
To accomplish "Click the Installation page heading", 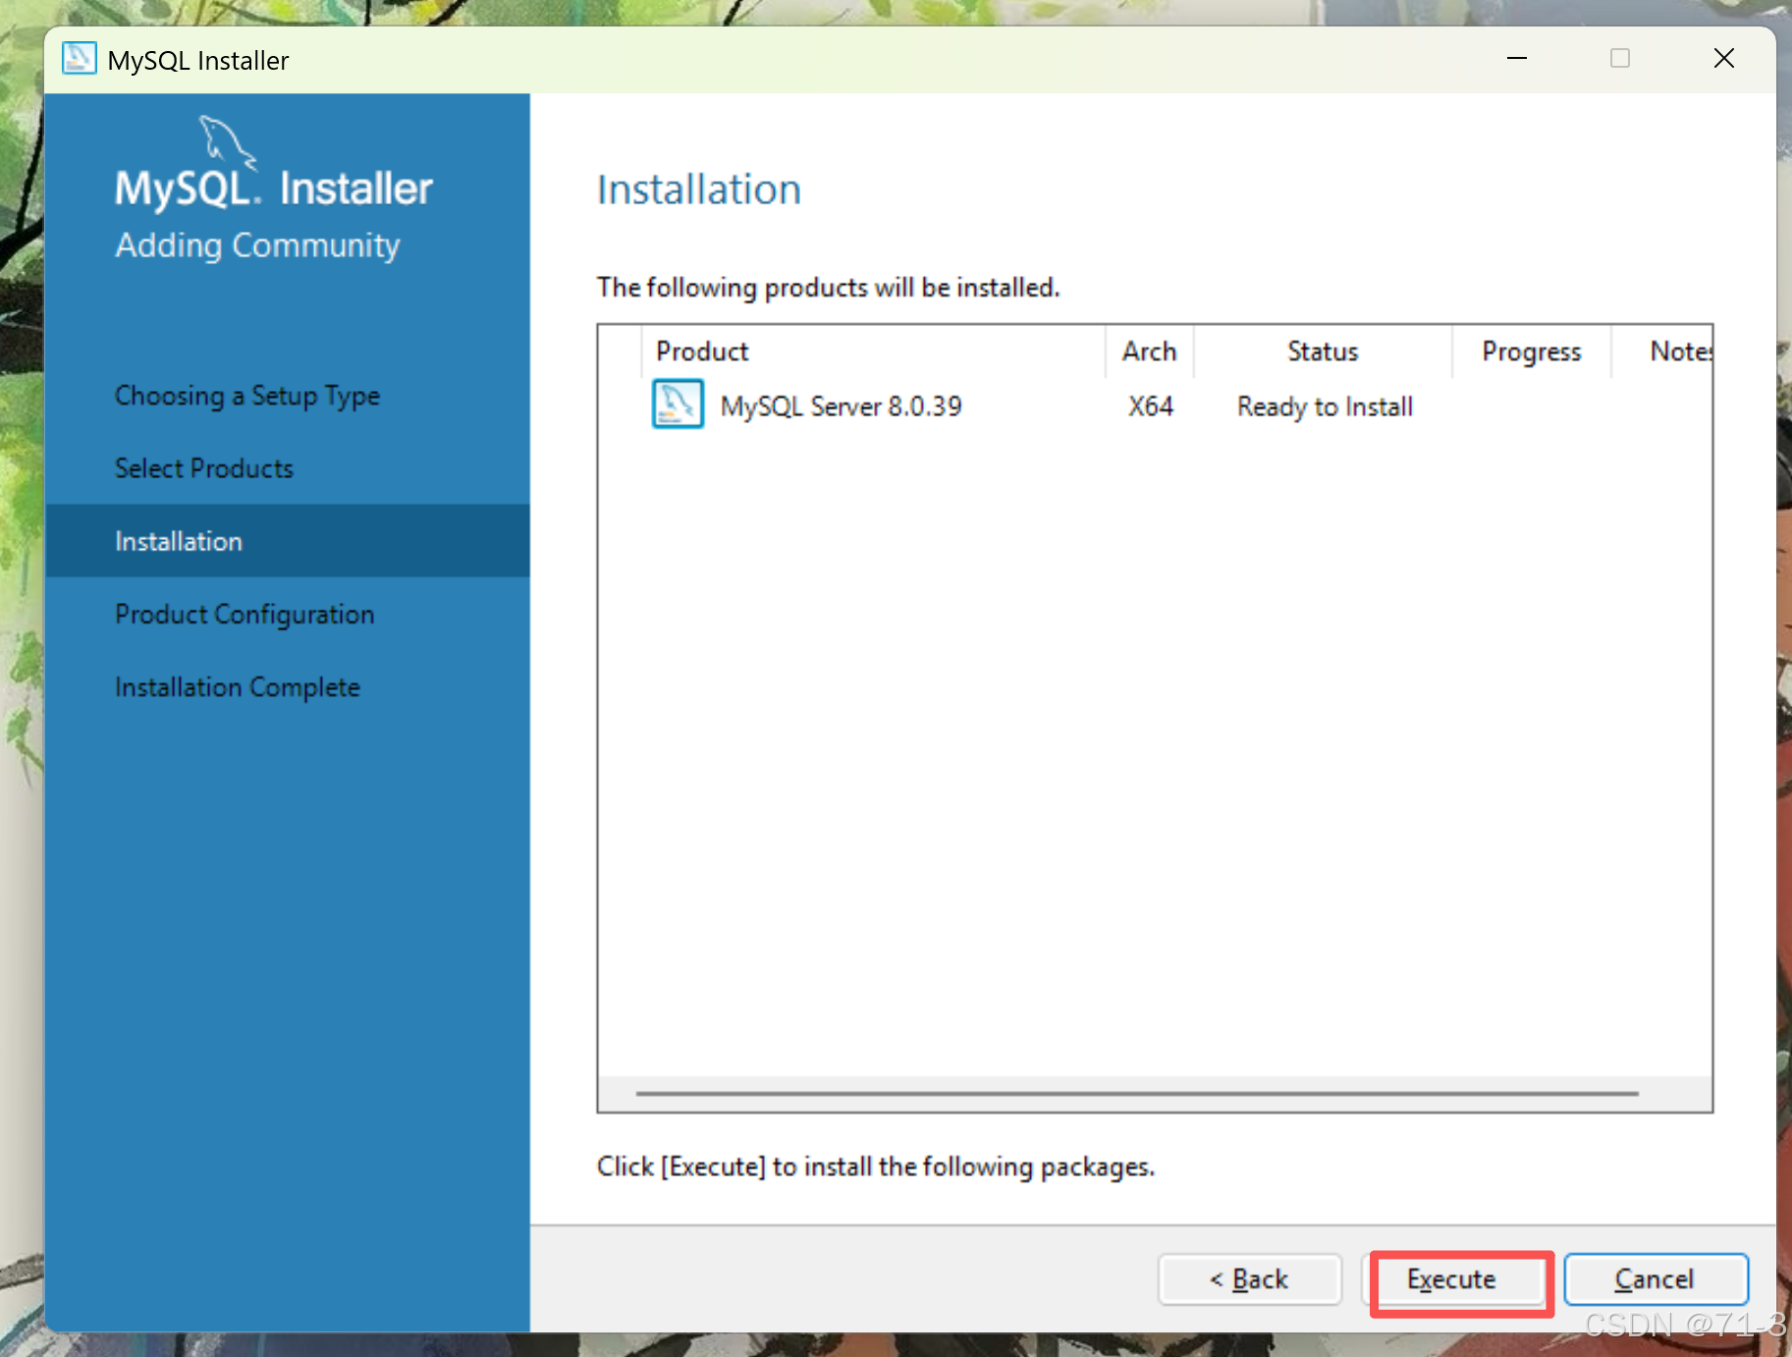I will [x=699, y=190].
